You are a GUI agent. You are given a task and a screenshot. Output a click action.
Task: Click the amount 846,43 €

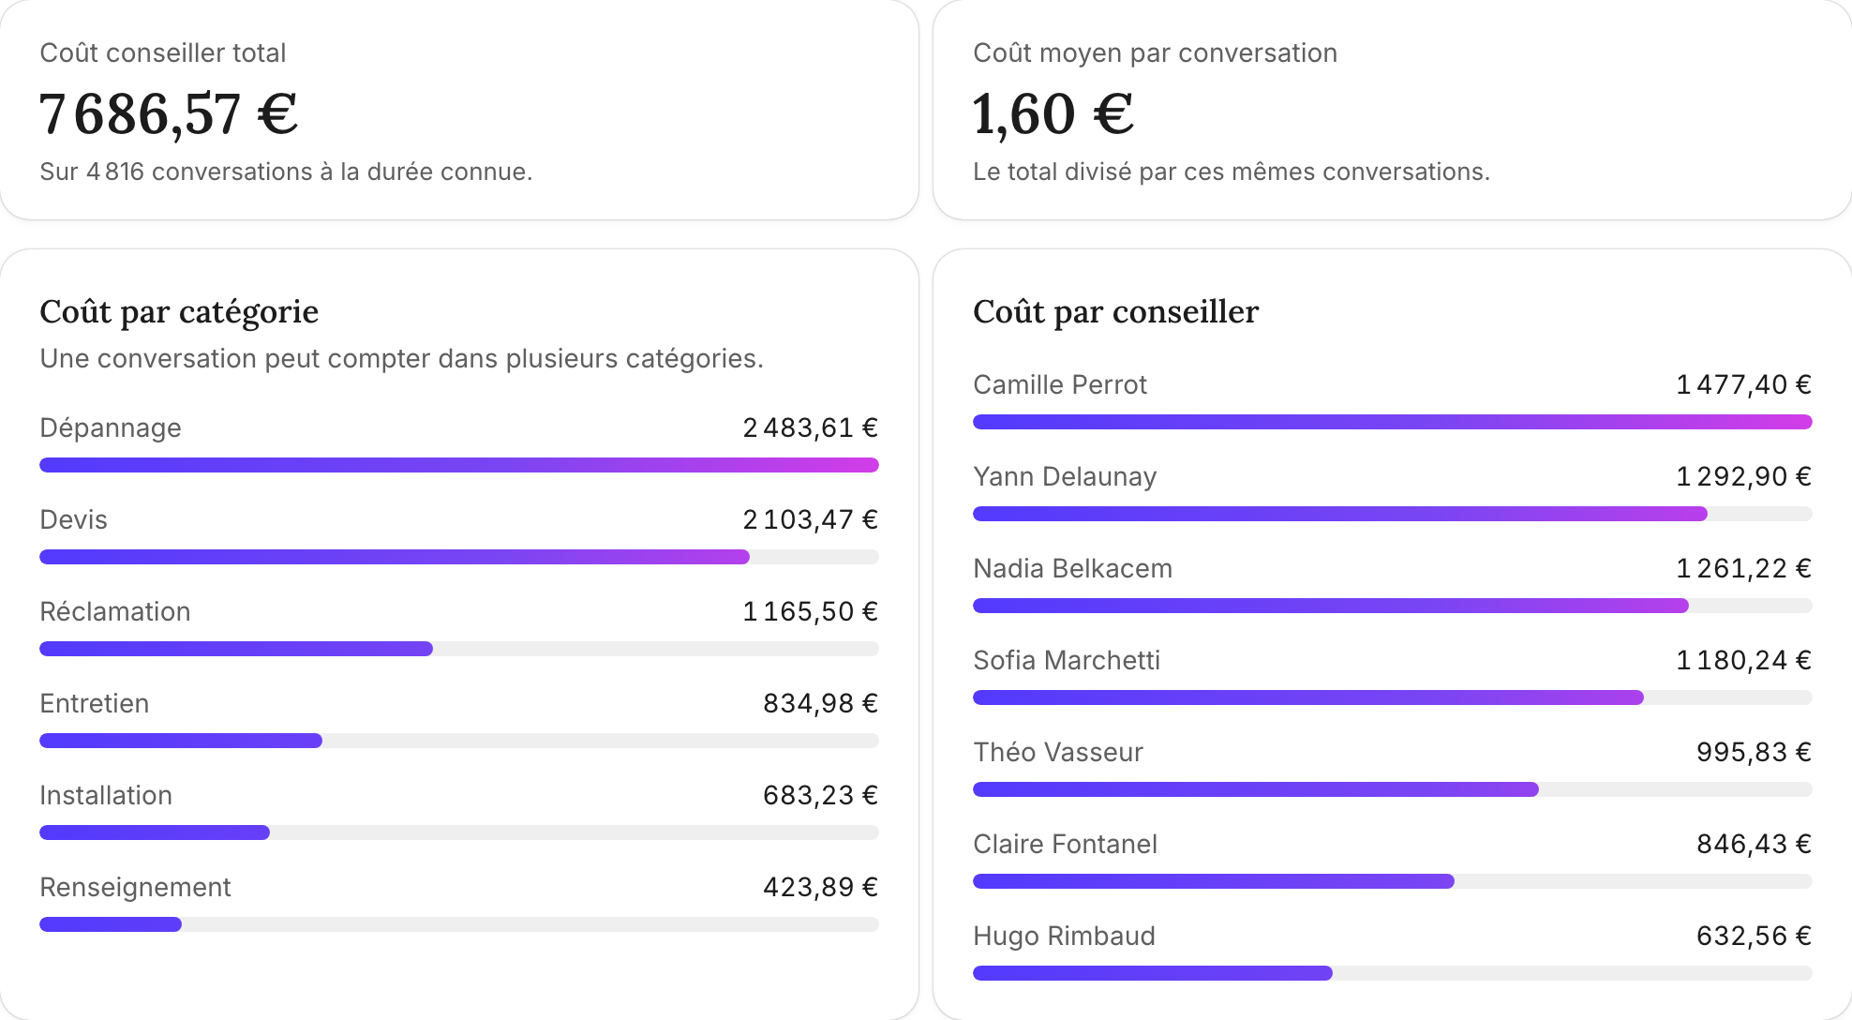pos(1754,844)
